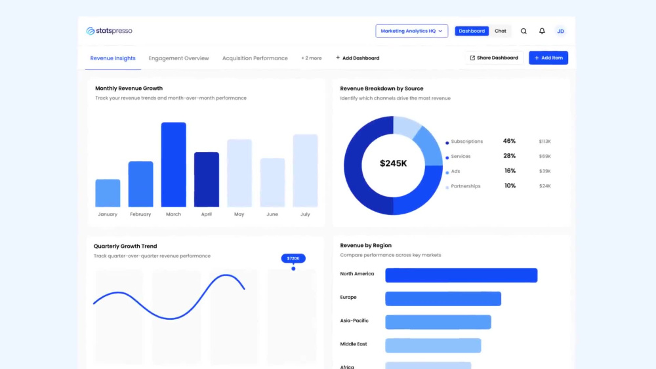The image size is (656, 369).
Task: Click the Services legend label
Action: click(461, 156)
